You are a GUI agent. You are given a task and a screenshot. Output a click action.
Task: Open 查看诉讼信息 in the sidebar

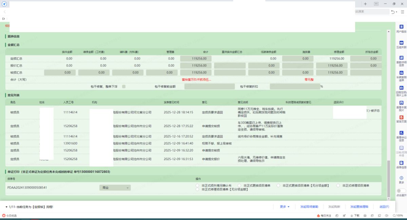(401, 133)
